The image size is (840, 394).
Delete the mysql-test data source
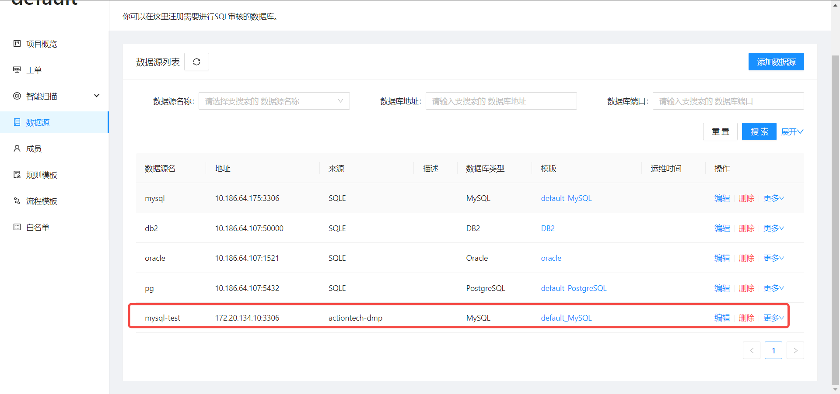click(746, 318)
